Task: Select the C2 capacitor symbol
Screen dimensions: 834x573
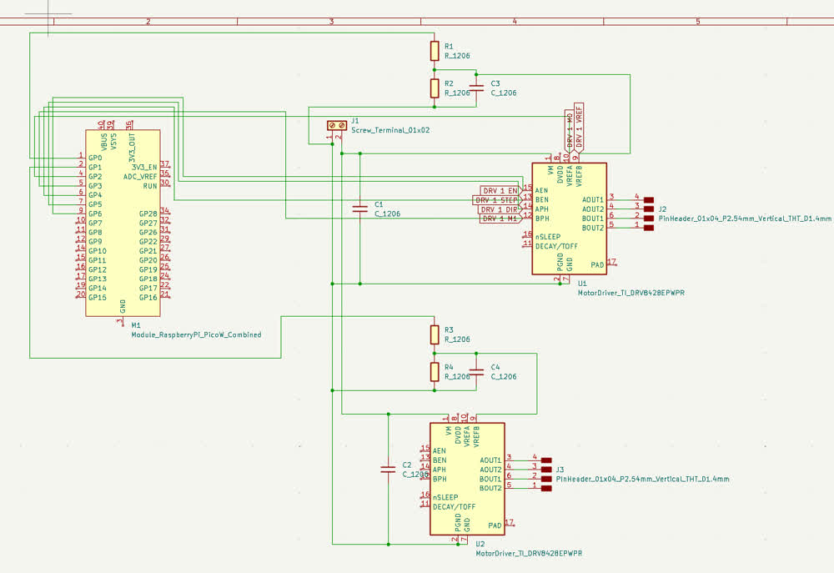Action: tap(388, 469)
